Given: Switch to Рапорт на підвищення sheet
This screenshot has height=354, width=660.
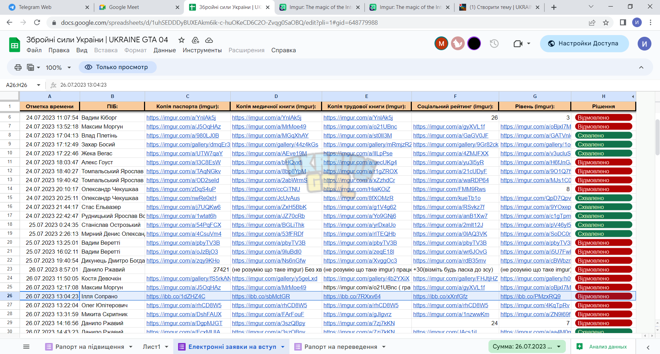Looking at the screenshot, I should 90,347.
